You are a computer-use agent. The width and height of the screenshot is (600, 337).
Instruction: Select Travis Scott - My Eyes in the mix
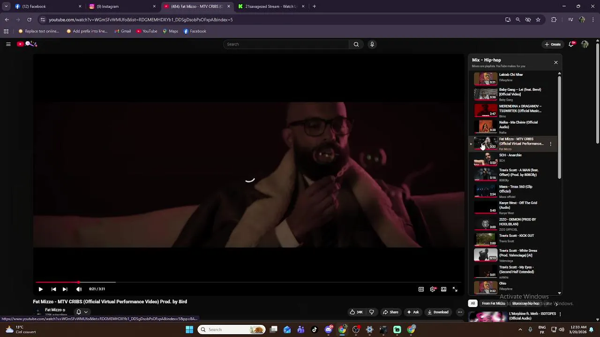[513, 271]
